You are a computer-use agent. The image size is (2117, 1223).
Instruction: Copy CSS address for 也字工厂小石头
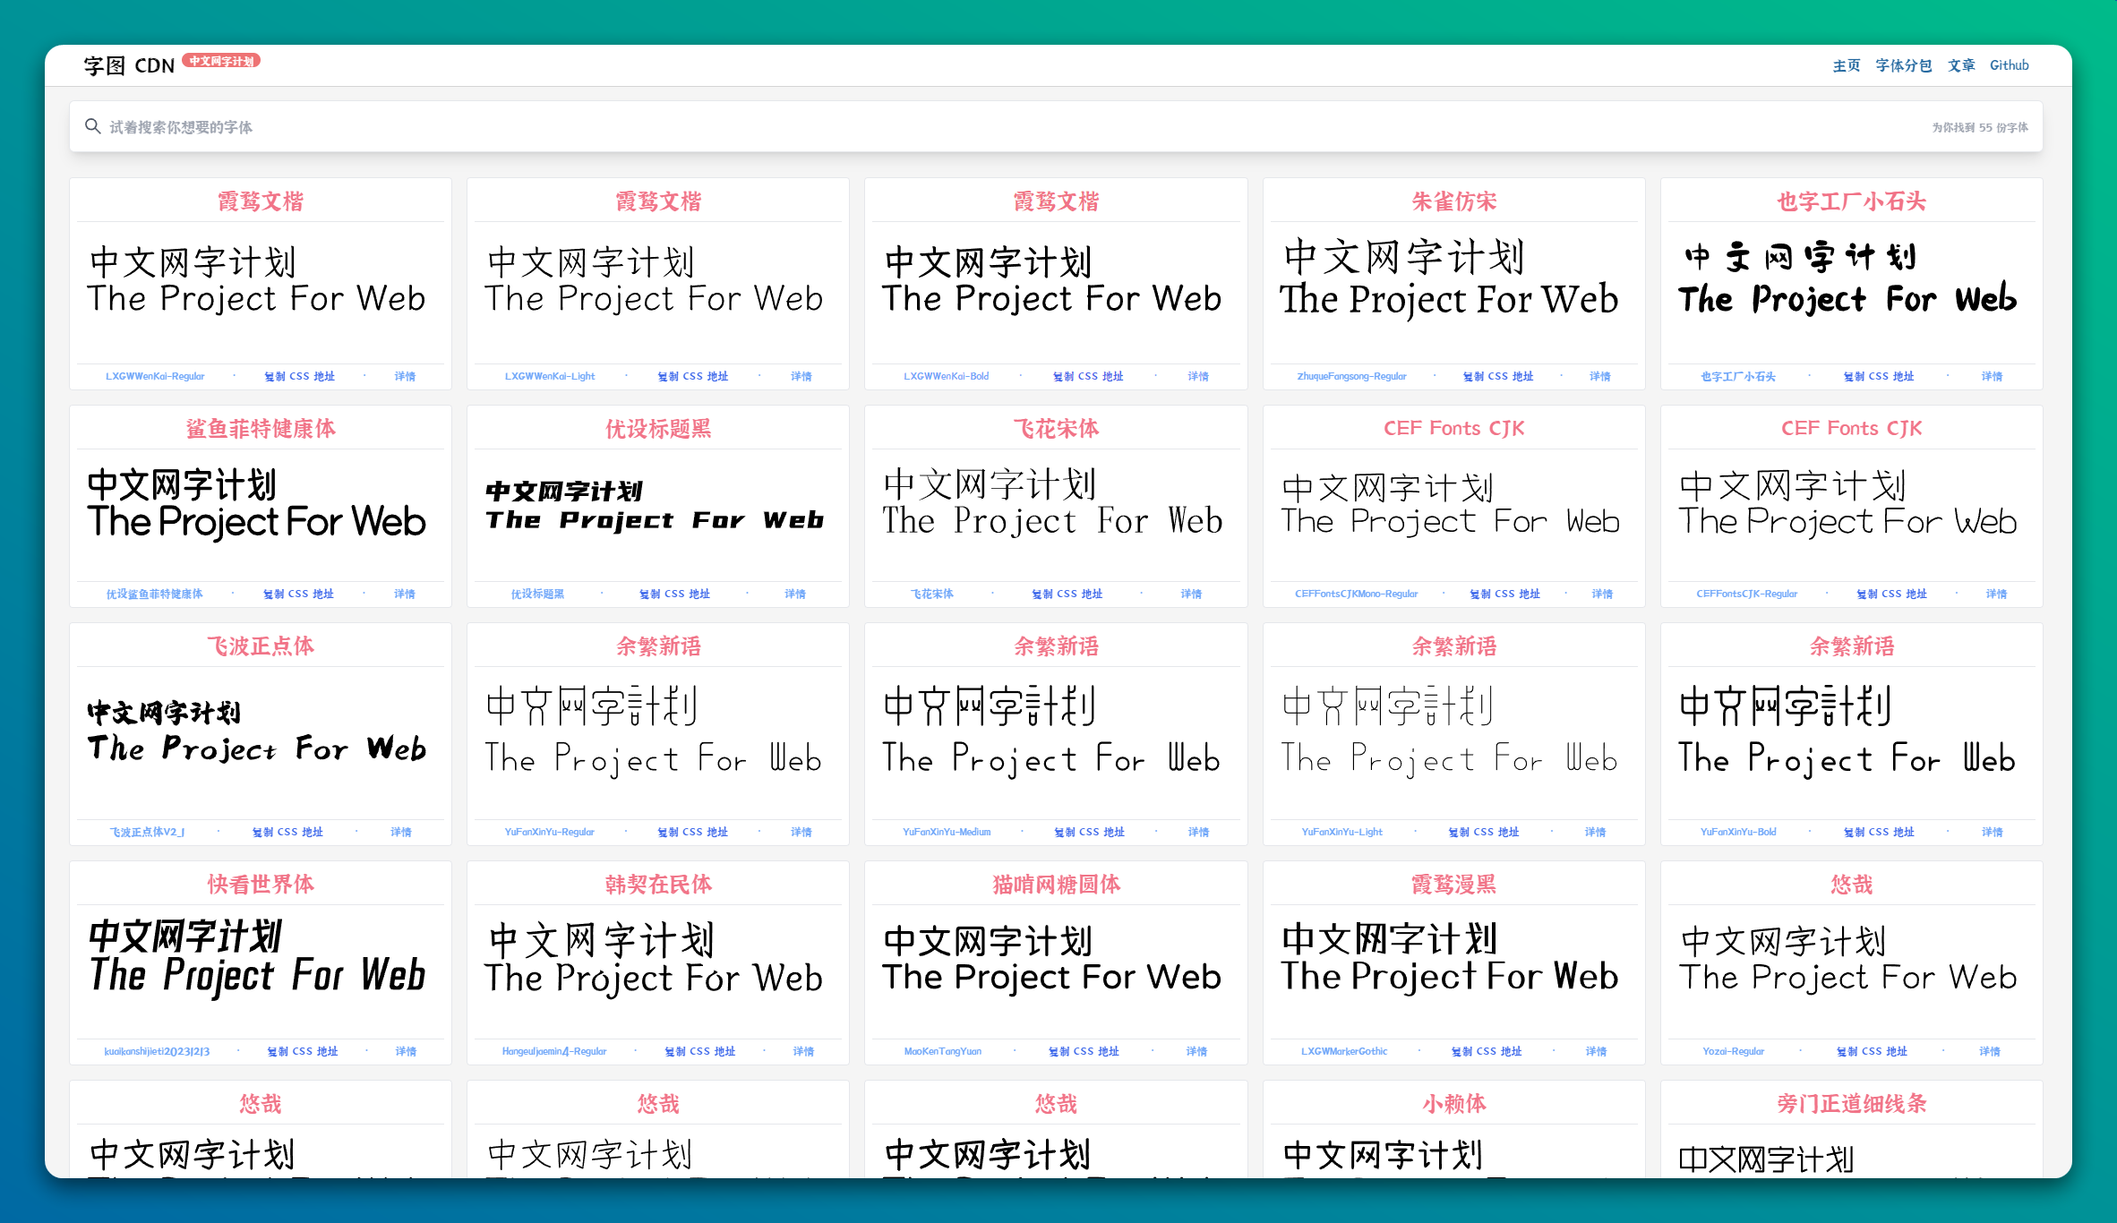(1879, 376)
